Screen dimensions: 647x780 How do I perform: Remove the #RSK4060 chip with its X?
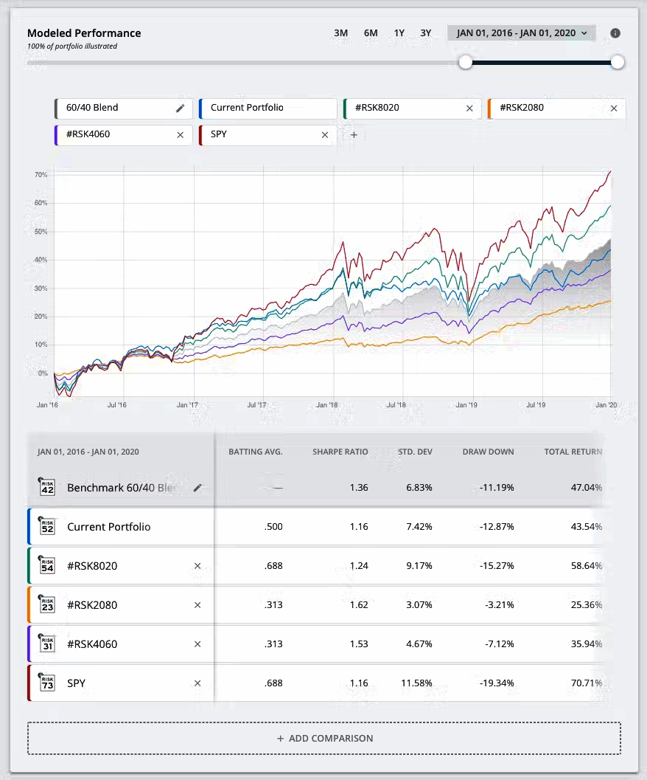181,135
